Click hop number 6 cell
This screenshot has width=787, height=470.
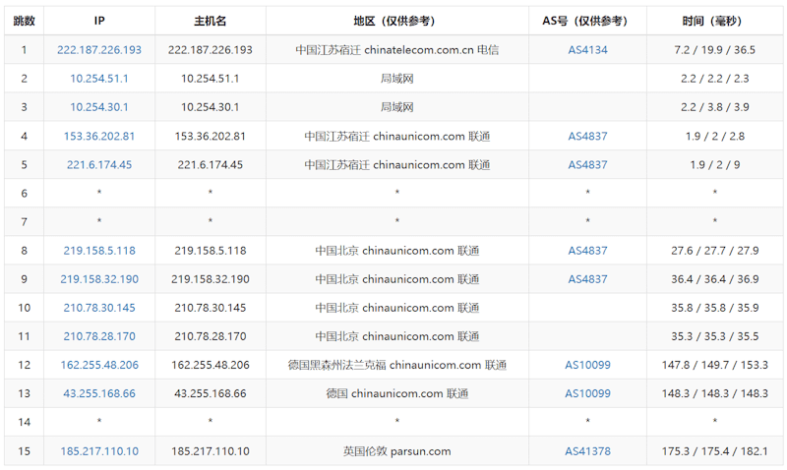click(x=24, y=193)
